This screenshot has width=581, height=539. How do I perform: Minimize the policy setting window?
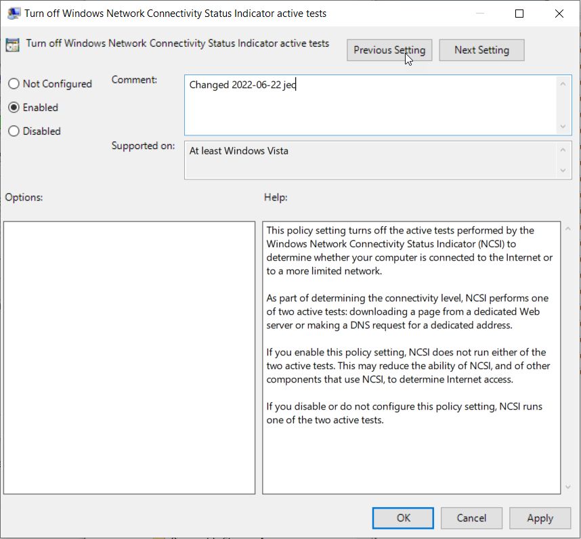[480, 14]
